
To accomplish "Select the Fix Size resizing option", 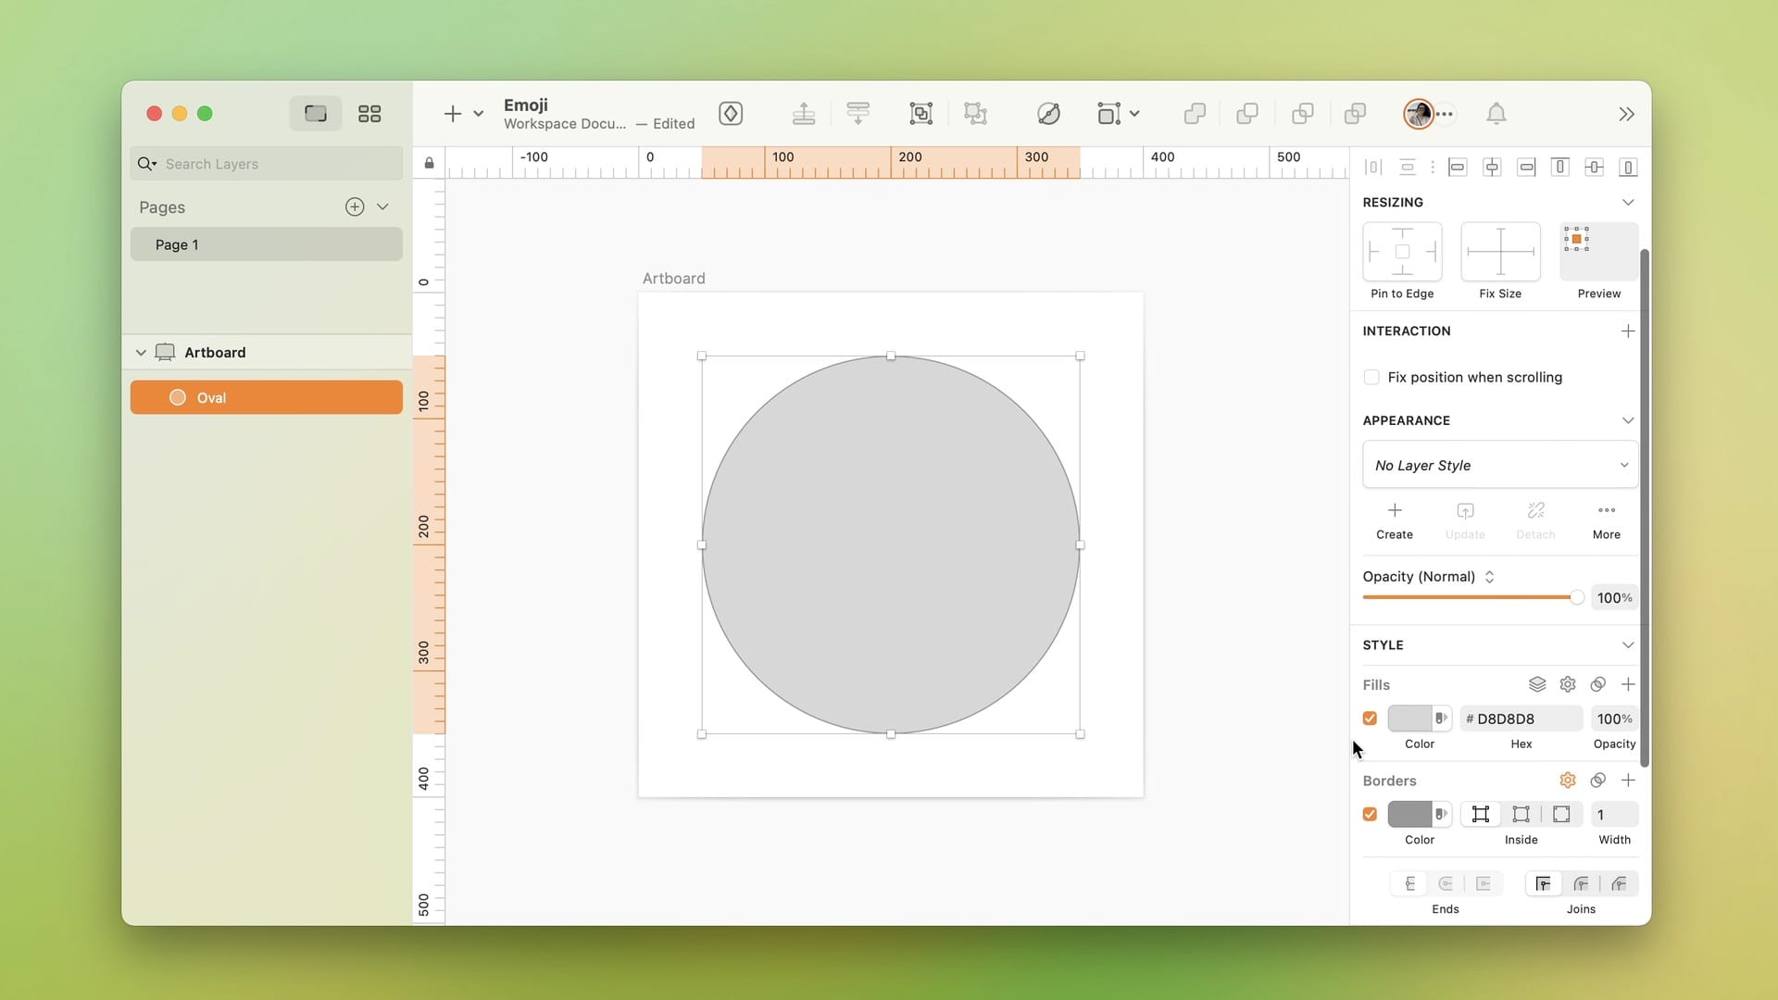I will tap(1500, 252).
